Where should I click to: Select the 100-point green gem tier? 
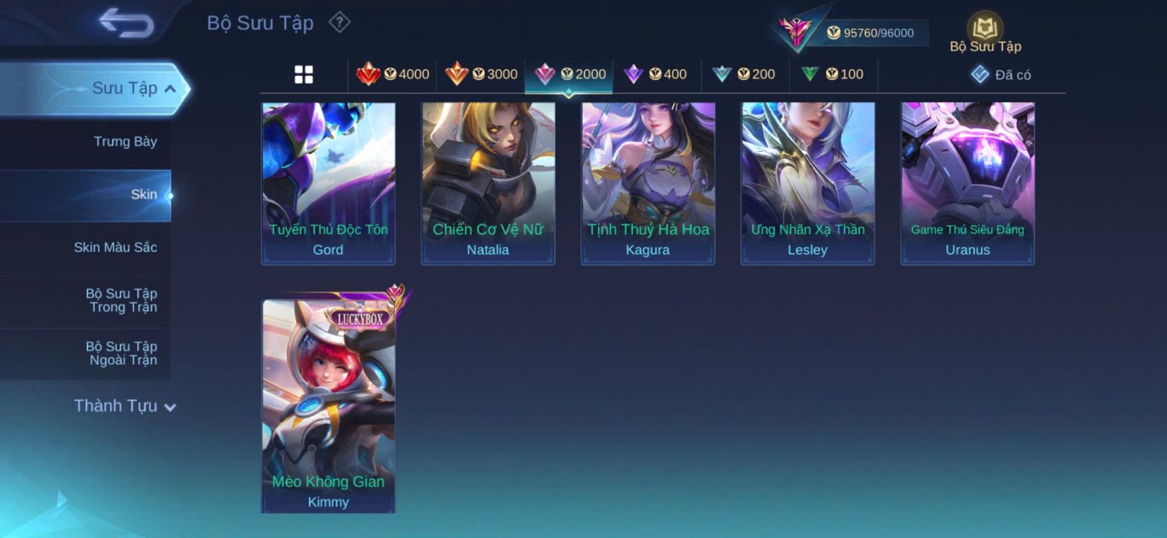pos(832,74)
